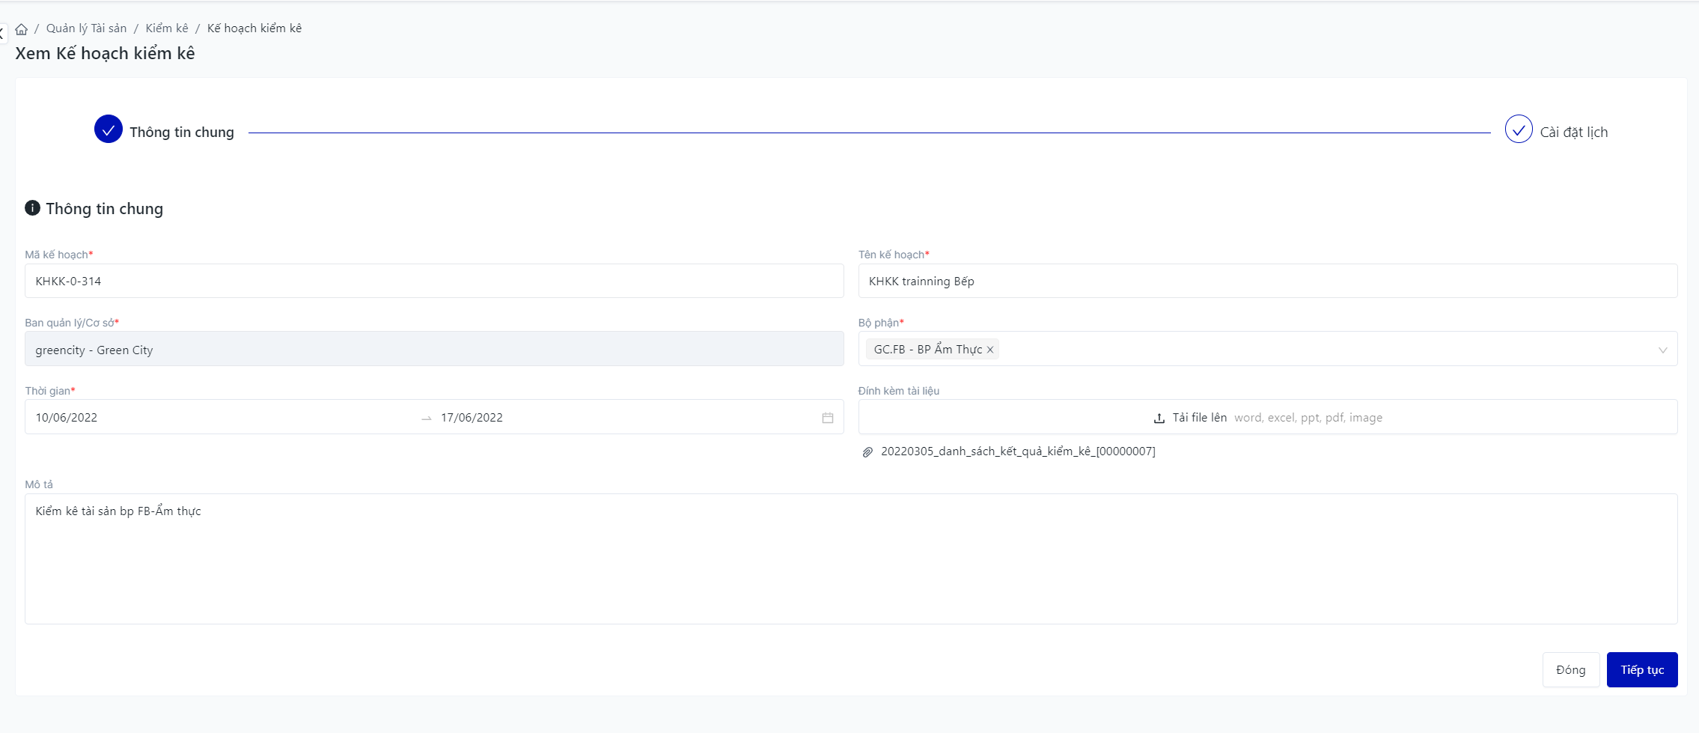Collapse sidebar using left-edge arrow
Viewport: 1699px width, 733px height.
coord(2,33)
